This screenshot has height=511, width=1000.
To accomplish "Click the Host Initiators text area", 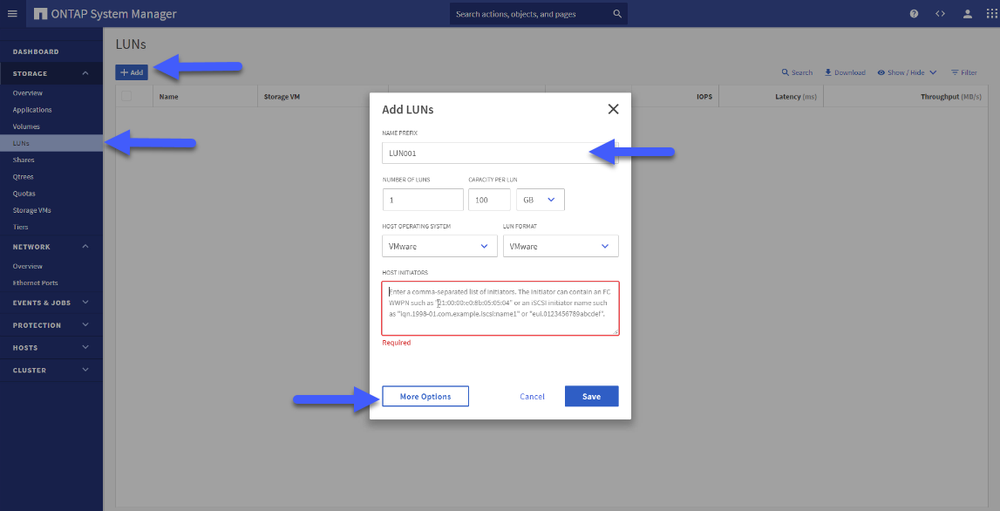I will (x=500, y=308).
